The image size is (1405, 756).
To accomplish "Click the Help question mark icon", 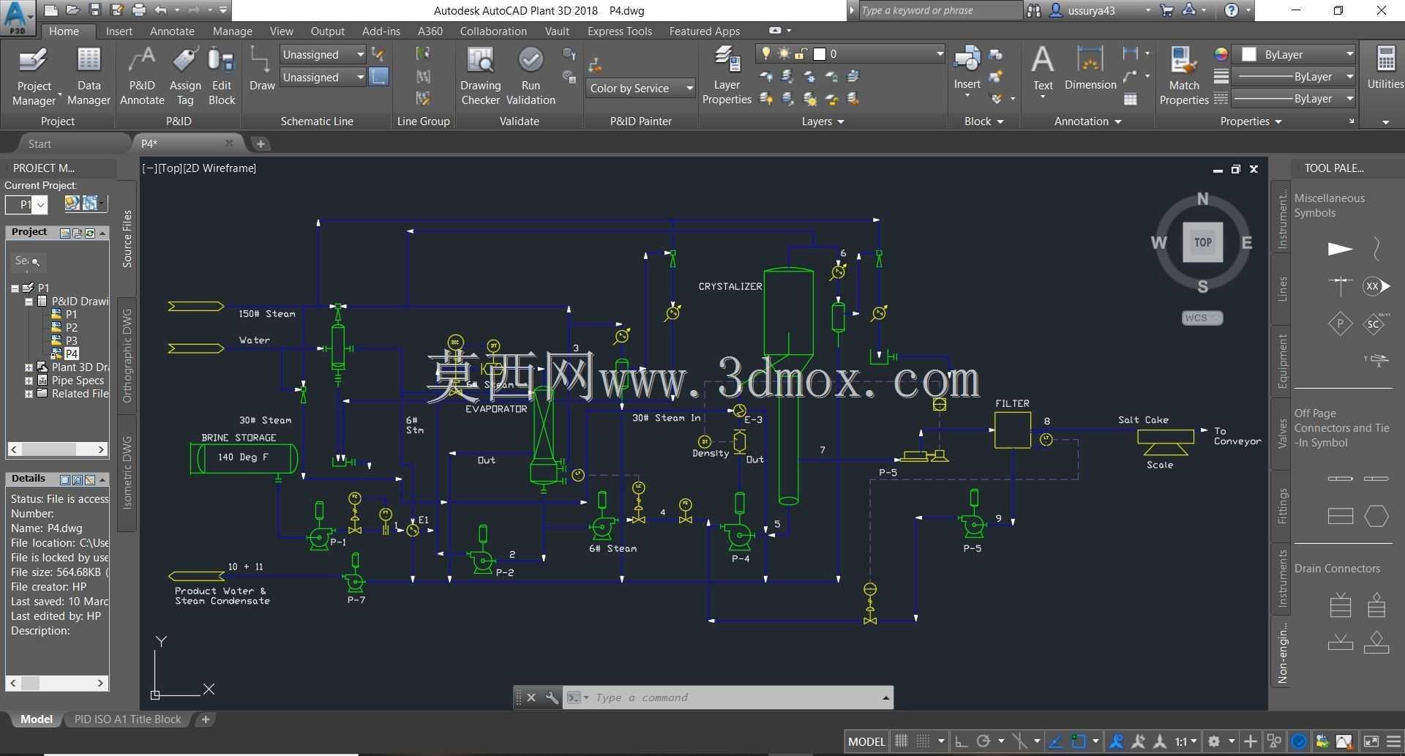I will point(1232,10).
